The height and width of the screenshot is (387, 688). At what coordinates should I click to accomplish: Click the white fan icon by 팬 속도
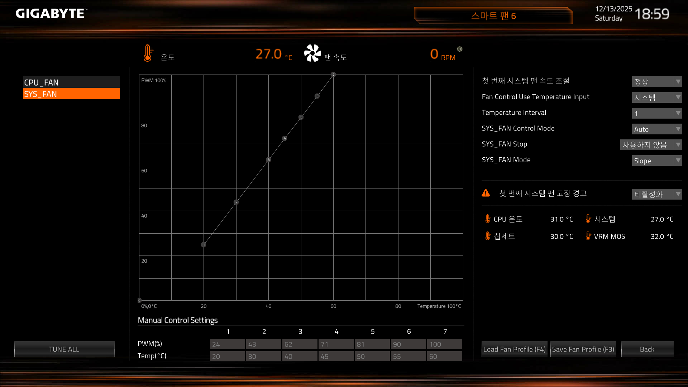312,53
